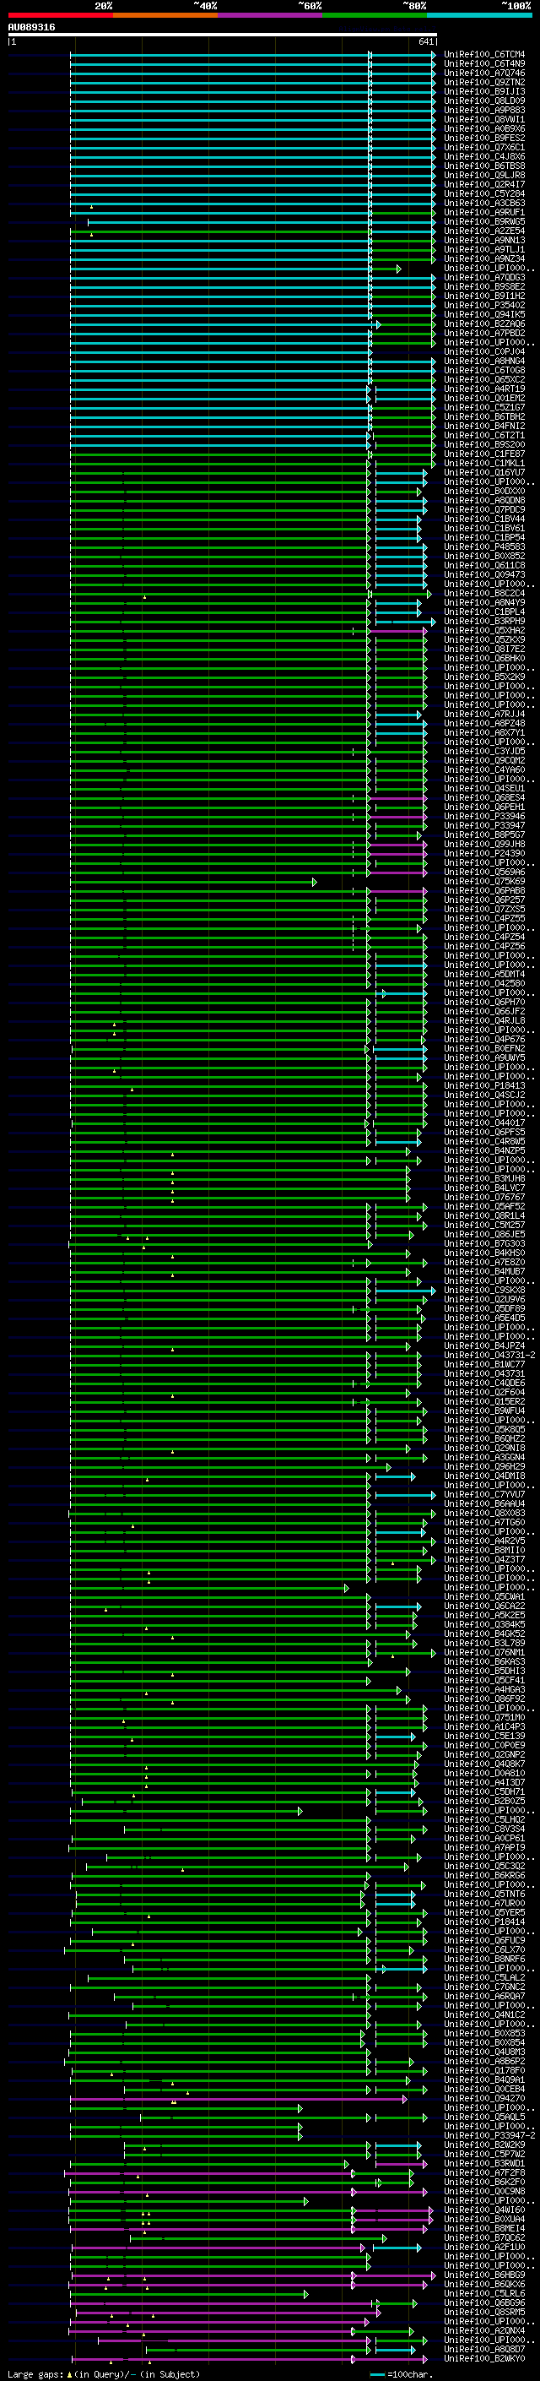Click the red 20% identity legend bar
This screenshot has height=2381, width=540.
point(61,16)
